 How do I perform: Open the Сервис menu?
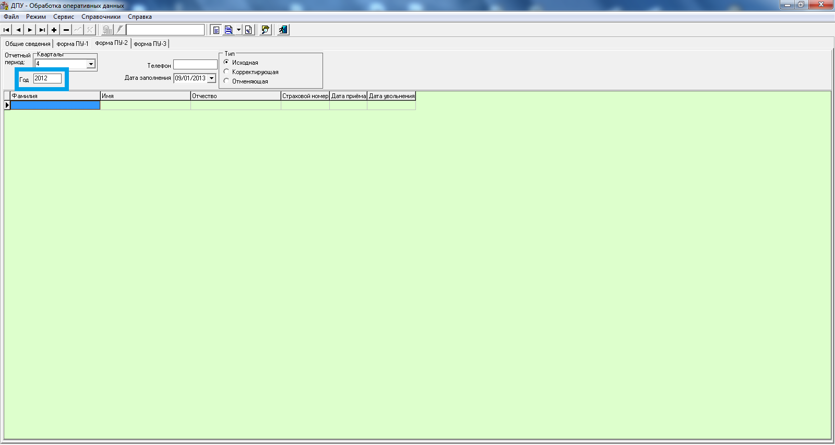coord(64,17)
